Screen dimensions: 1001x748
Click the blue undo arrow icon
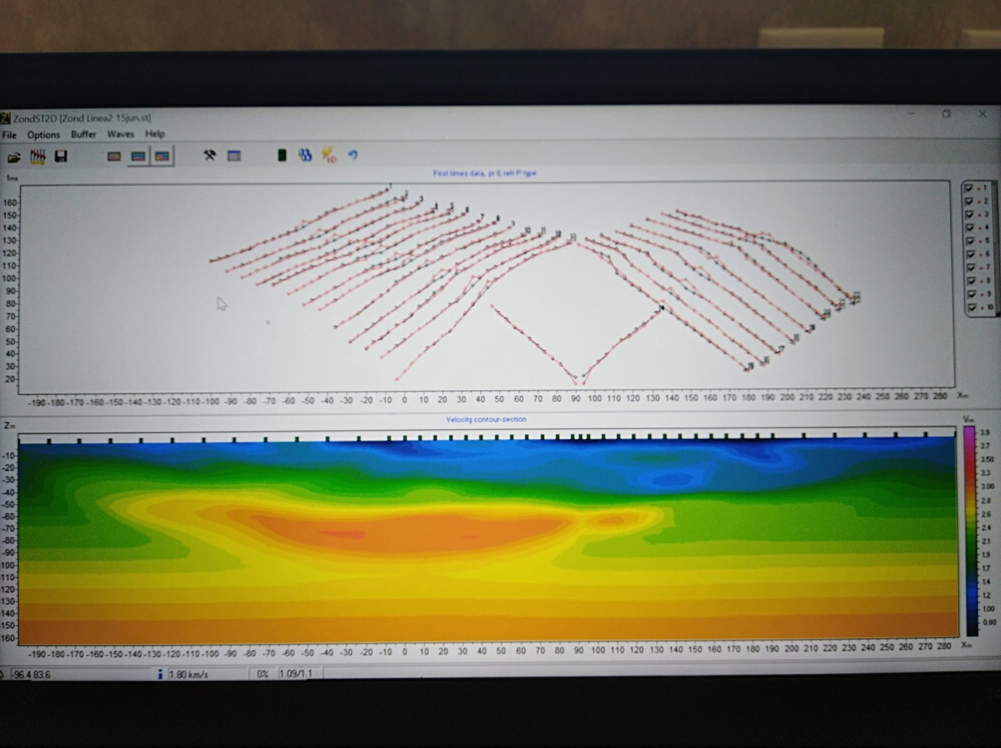[353, 154]
